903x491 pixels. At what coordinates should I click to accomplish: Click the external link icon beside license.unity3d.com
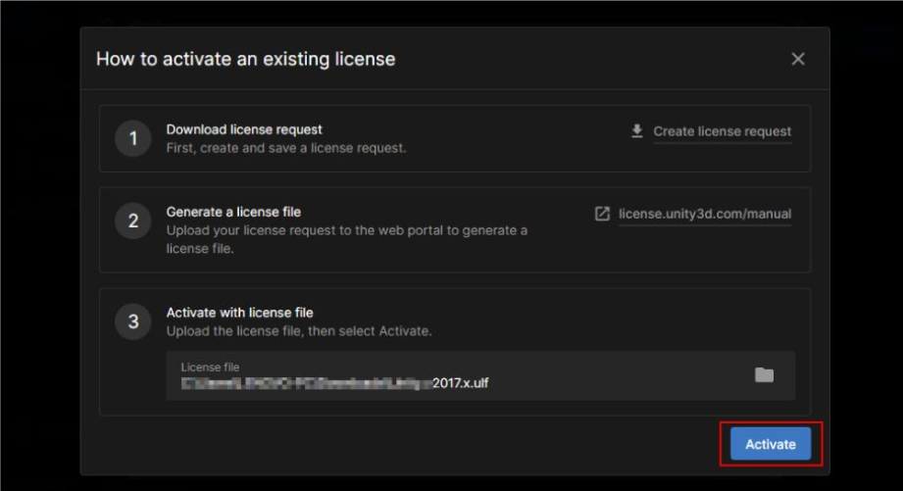(x=602, y=214)
